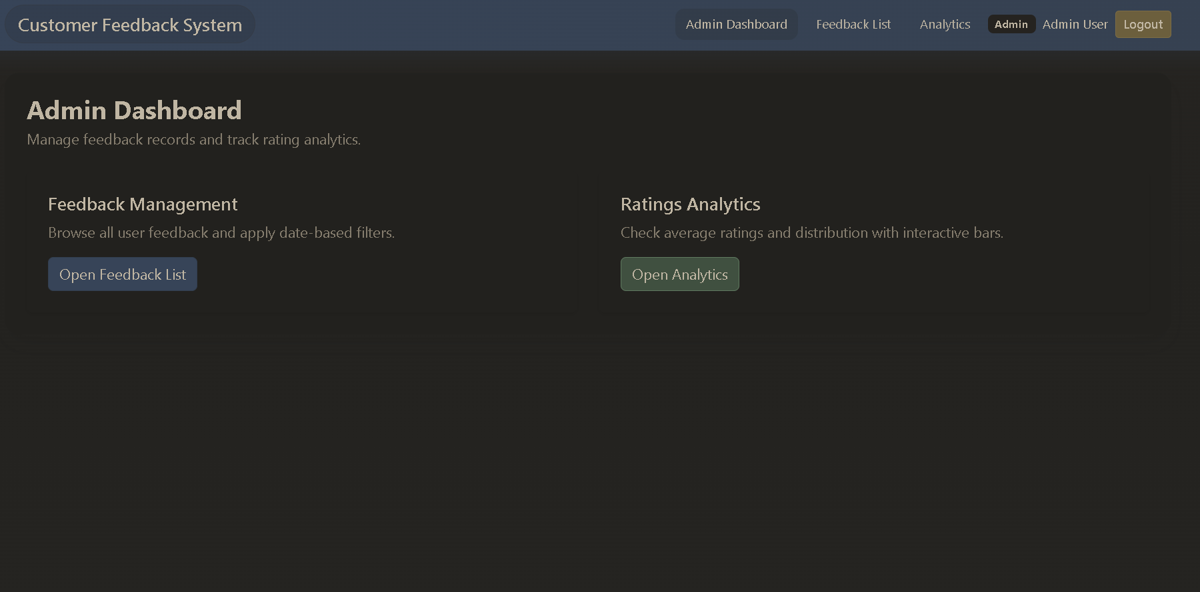Image resolution: width=1200 pixels, height=592 pixels.
Task: Open Analytics from the top navigation
Action: coord(945,25)
